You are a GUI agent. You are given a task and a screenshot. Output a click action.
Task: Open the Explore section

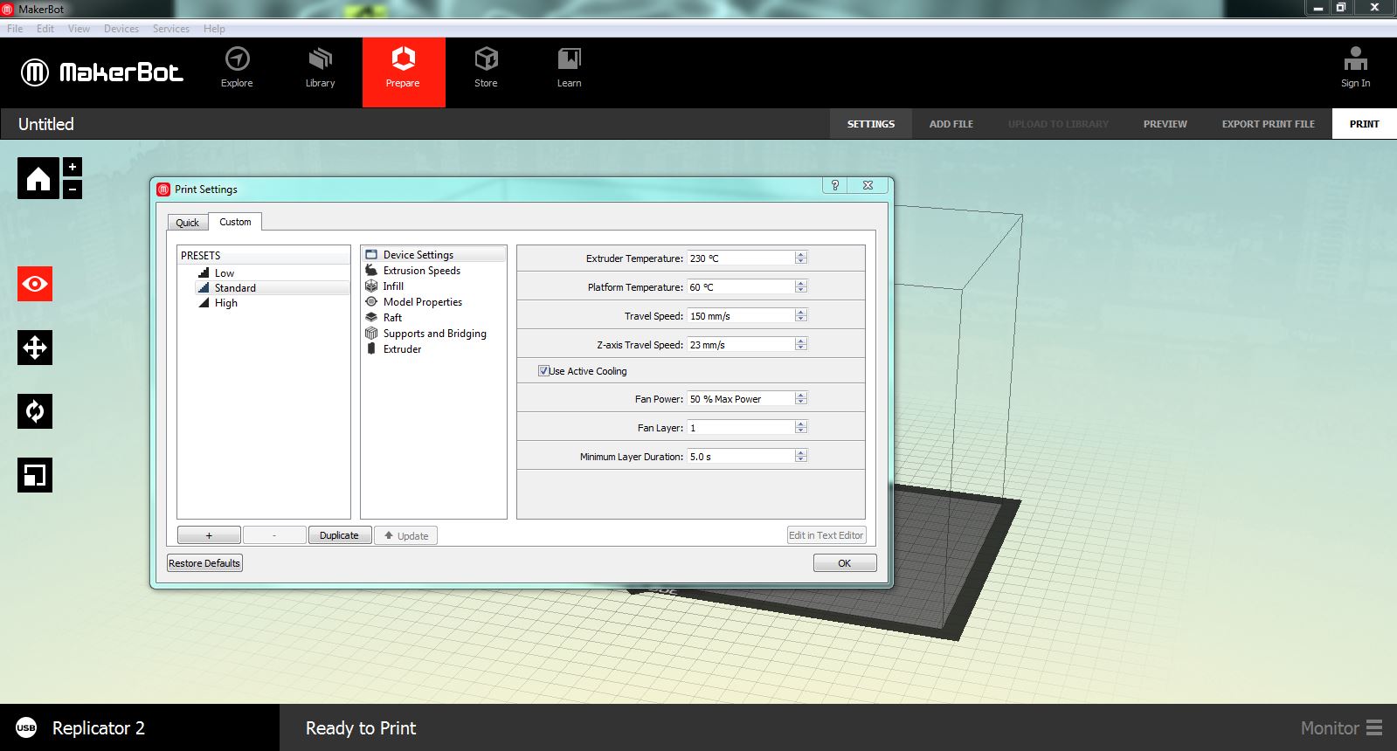[x=237, y=68]
